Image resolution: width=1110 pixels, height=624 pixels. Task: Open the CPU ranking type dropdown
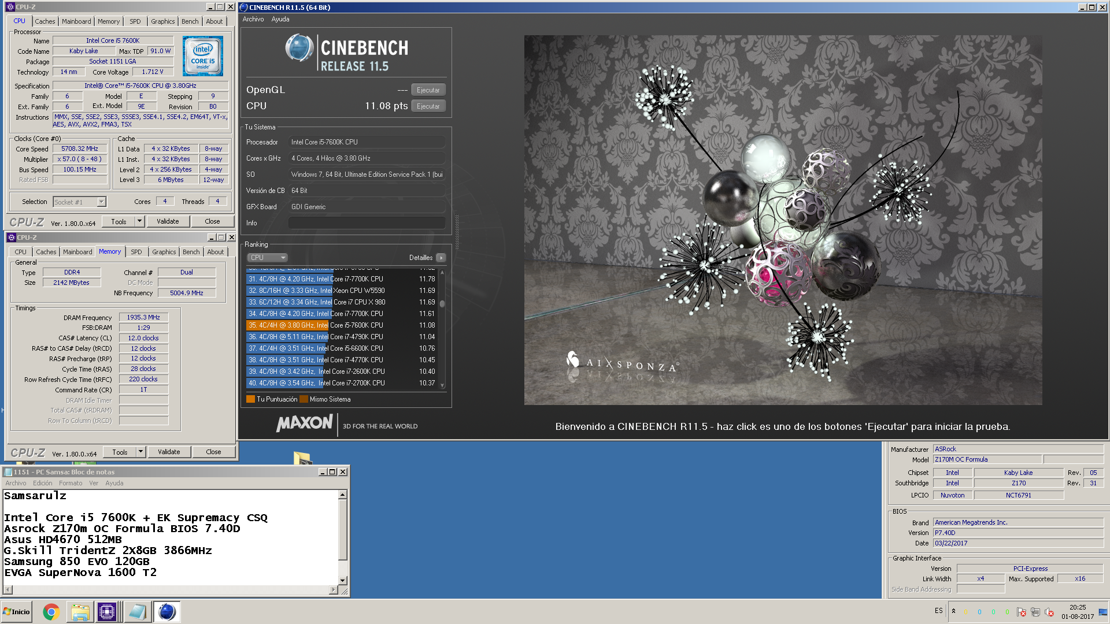point(268,258)
